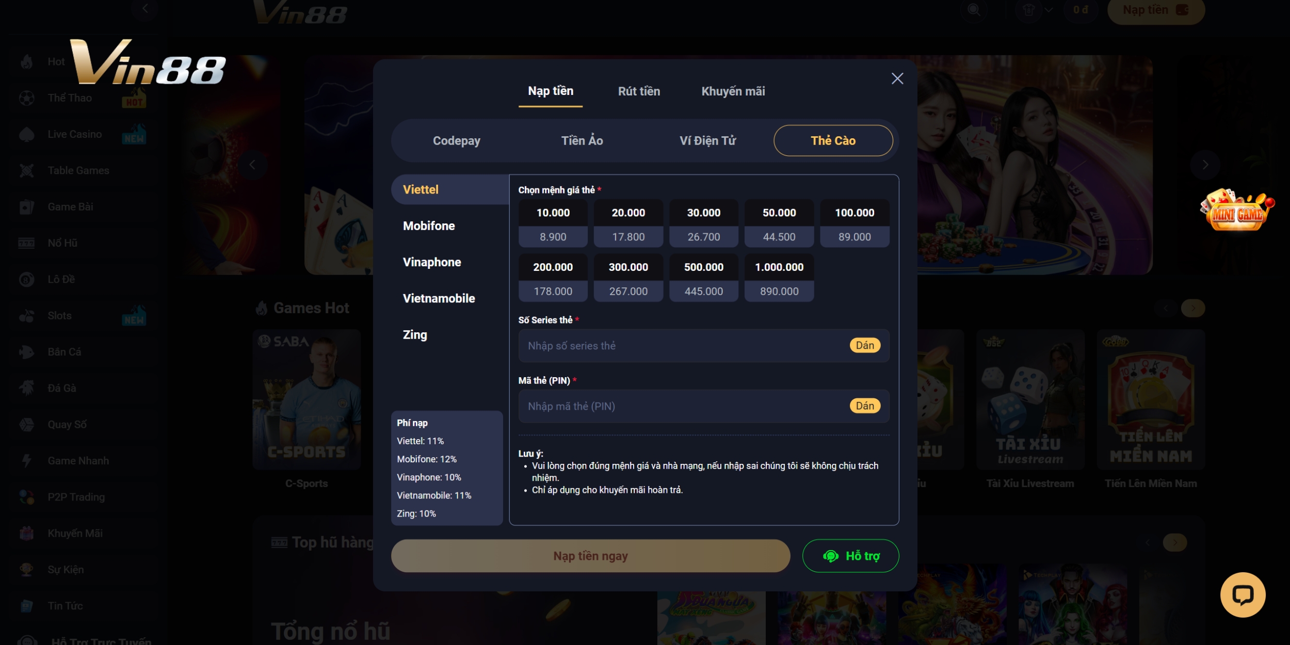
Task: Select the 200.000 card denomination
Action: 553,278
